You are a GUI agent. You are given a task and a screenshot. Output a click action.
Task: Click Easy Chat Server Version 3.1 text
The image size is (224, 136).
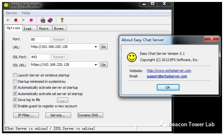[x=162, y=54]
